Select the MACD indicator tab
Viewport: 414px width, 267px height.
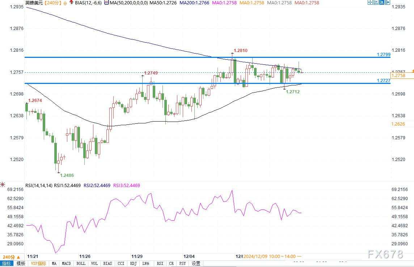(x=66, y=263)
